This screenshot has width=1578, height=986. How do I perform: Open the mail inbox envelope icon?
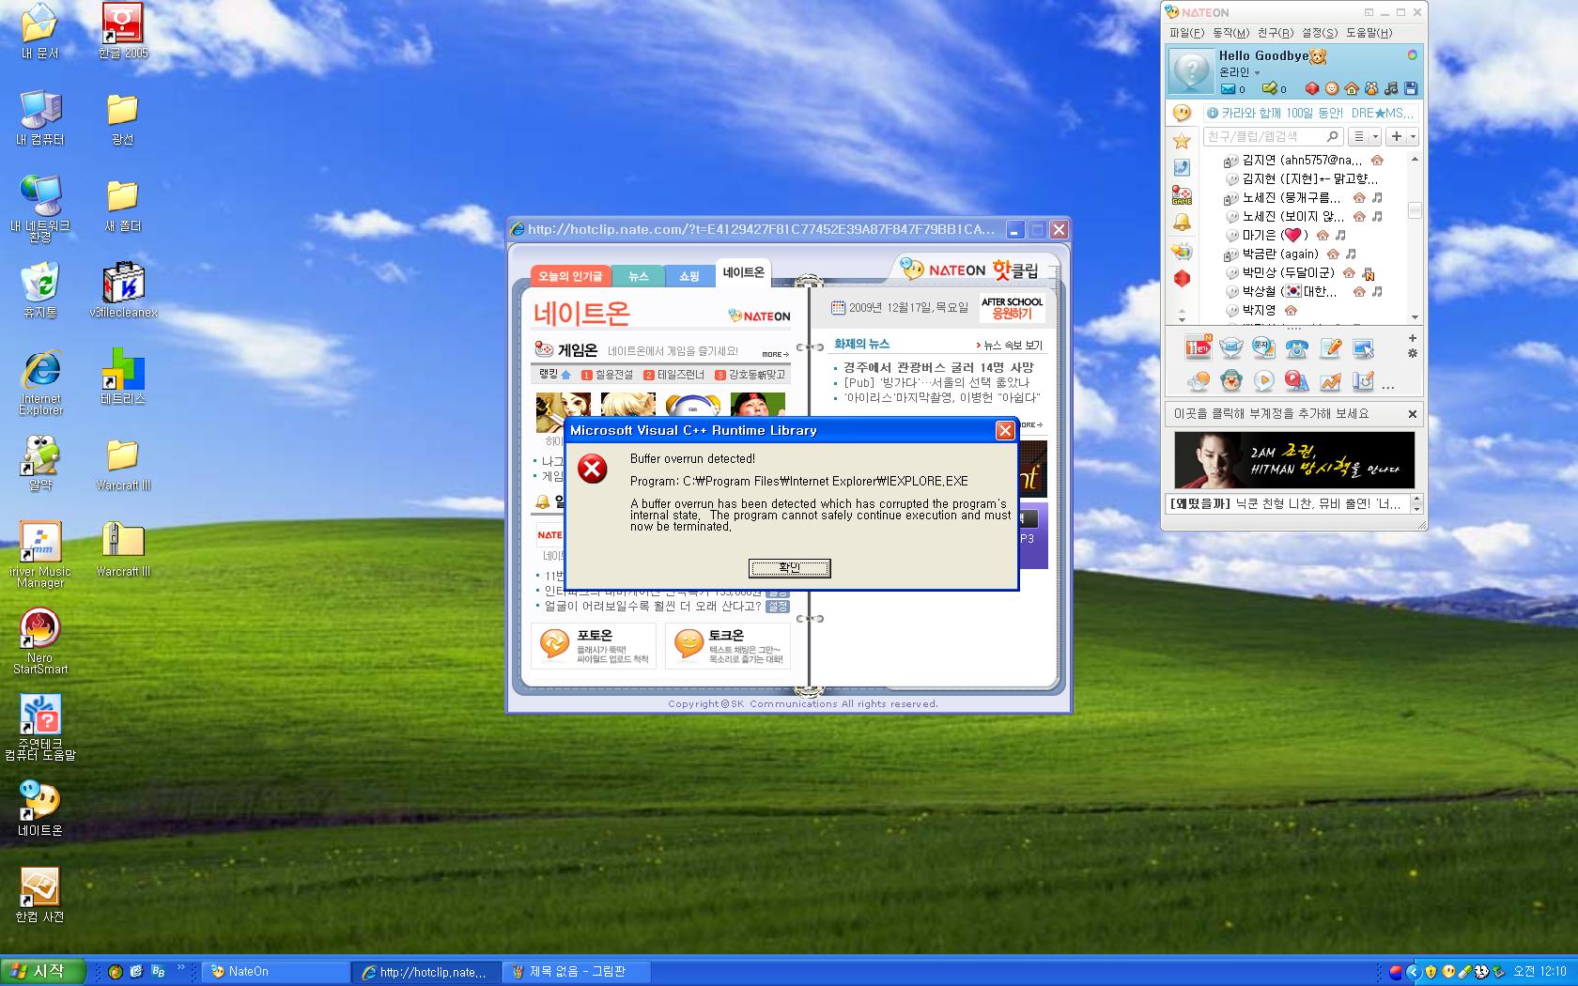[x=1228, y=89]
